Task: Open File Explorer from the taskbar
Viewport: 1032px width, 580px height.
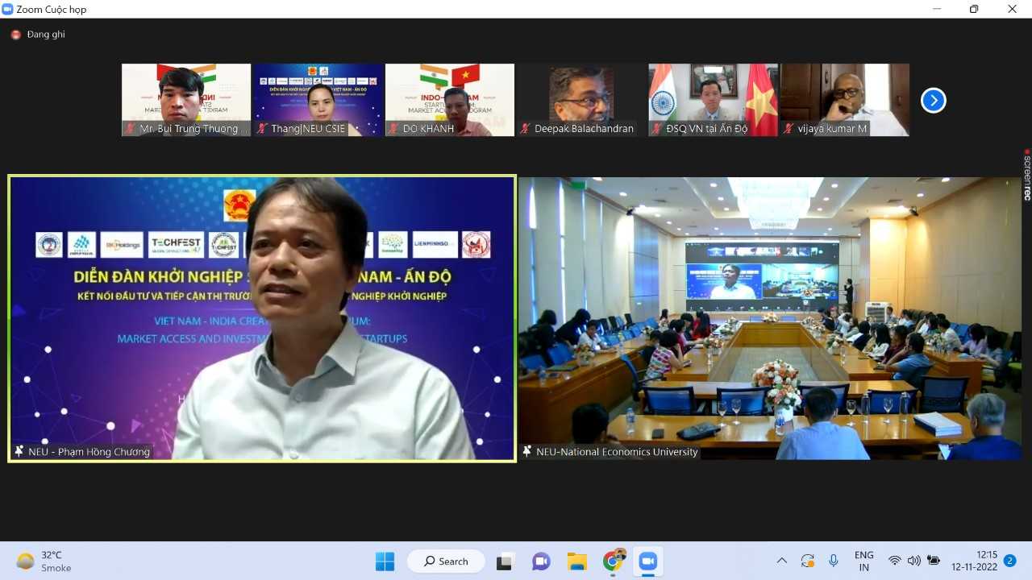Action: click(x=576, y=561)
